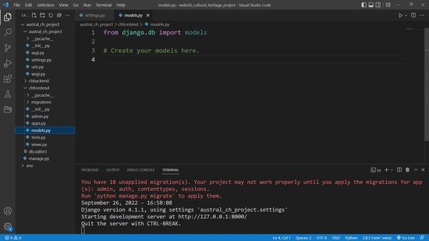Click the errors and warnings status indicator

tap(13, 238)
